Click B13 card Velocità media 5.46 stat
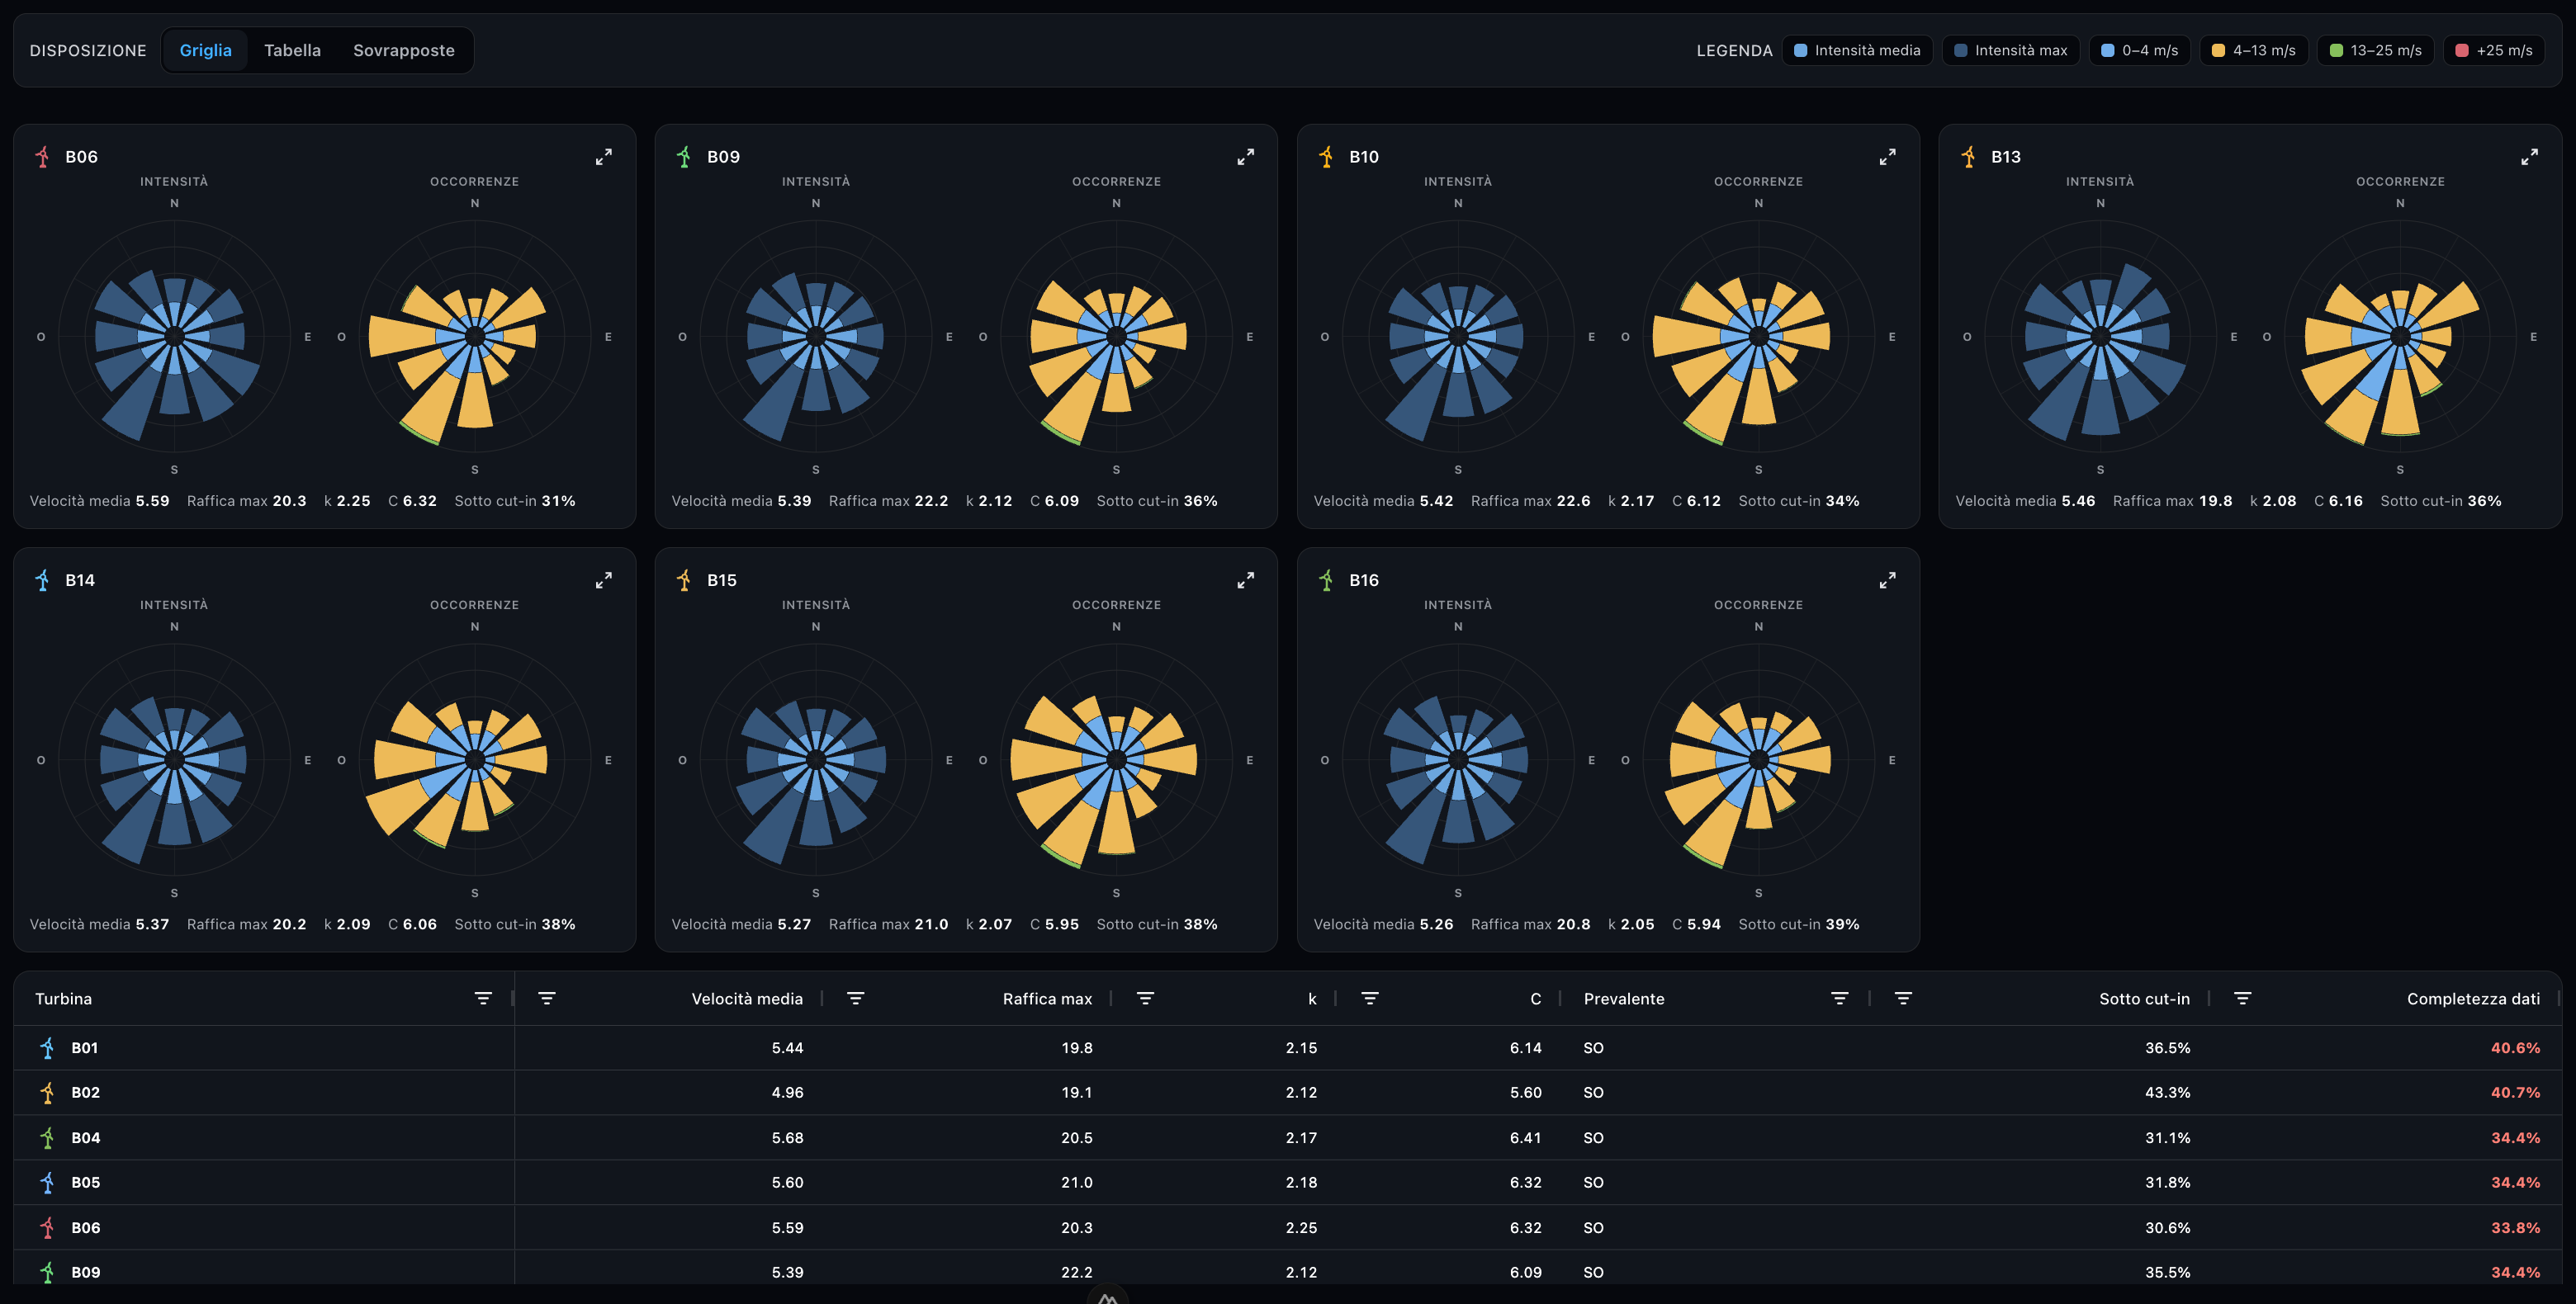The image size is (2576, 1304). coord(2025,502)
